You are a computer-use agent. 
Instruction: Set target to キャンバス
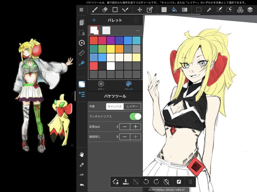coord(115,107)
